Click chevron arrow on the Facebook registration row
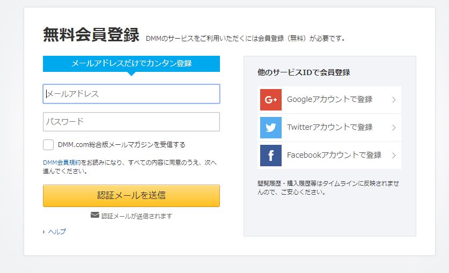Image resolution: width=449 pixels, height=273 pixels. (x=394, y=156)
